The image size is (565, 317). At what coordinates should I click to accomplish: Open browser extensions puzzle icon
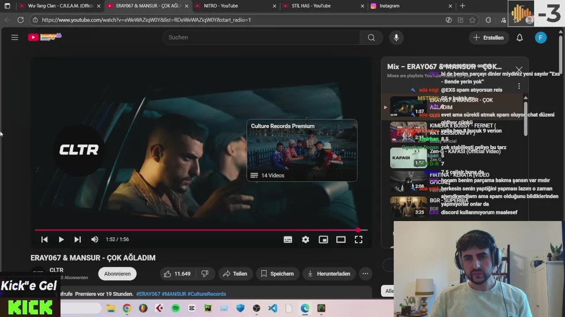[488, 20]
